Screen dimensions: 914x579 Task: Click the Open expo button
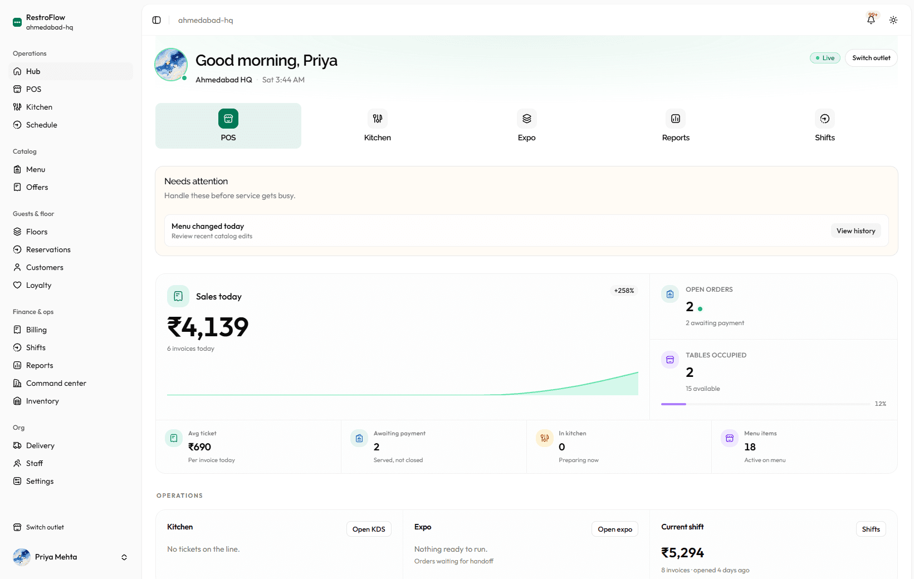(x=615, y=529)
